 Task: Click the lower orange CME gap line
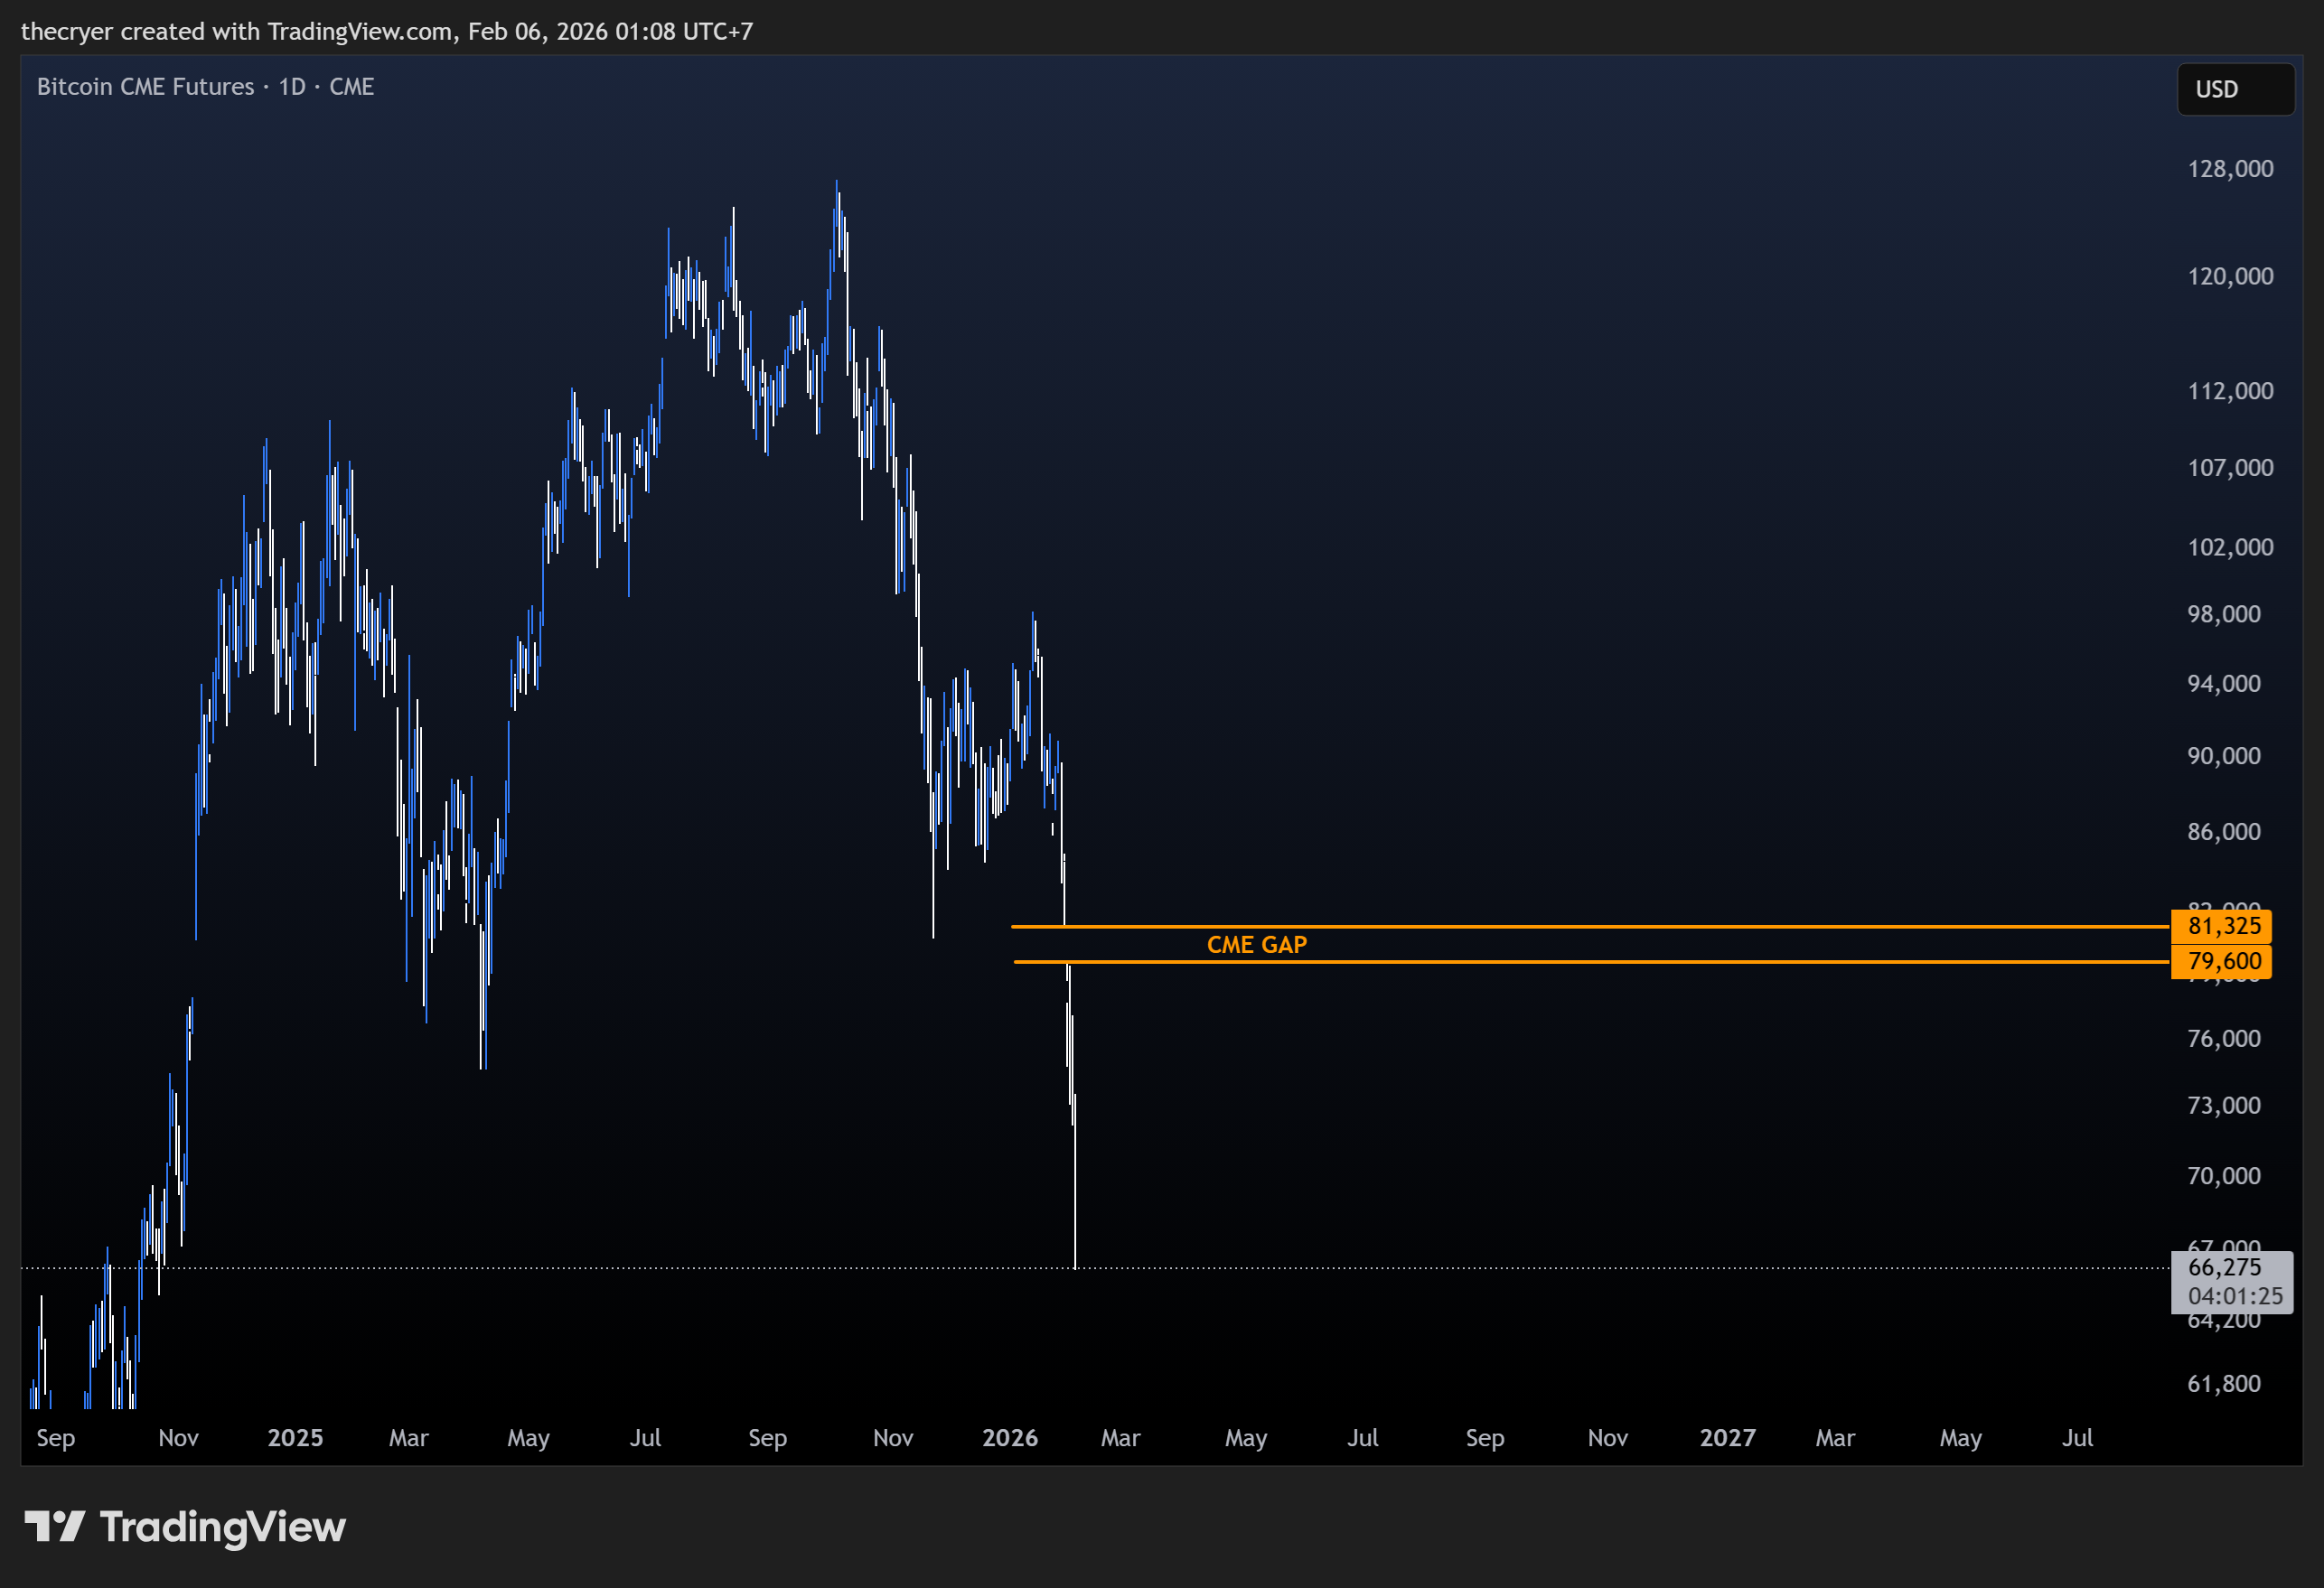[x=1591, y=962]
